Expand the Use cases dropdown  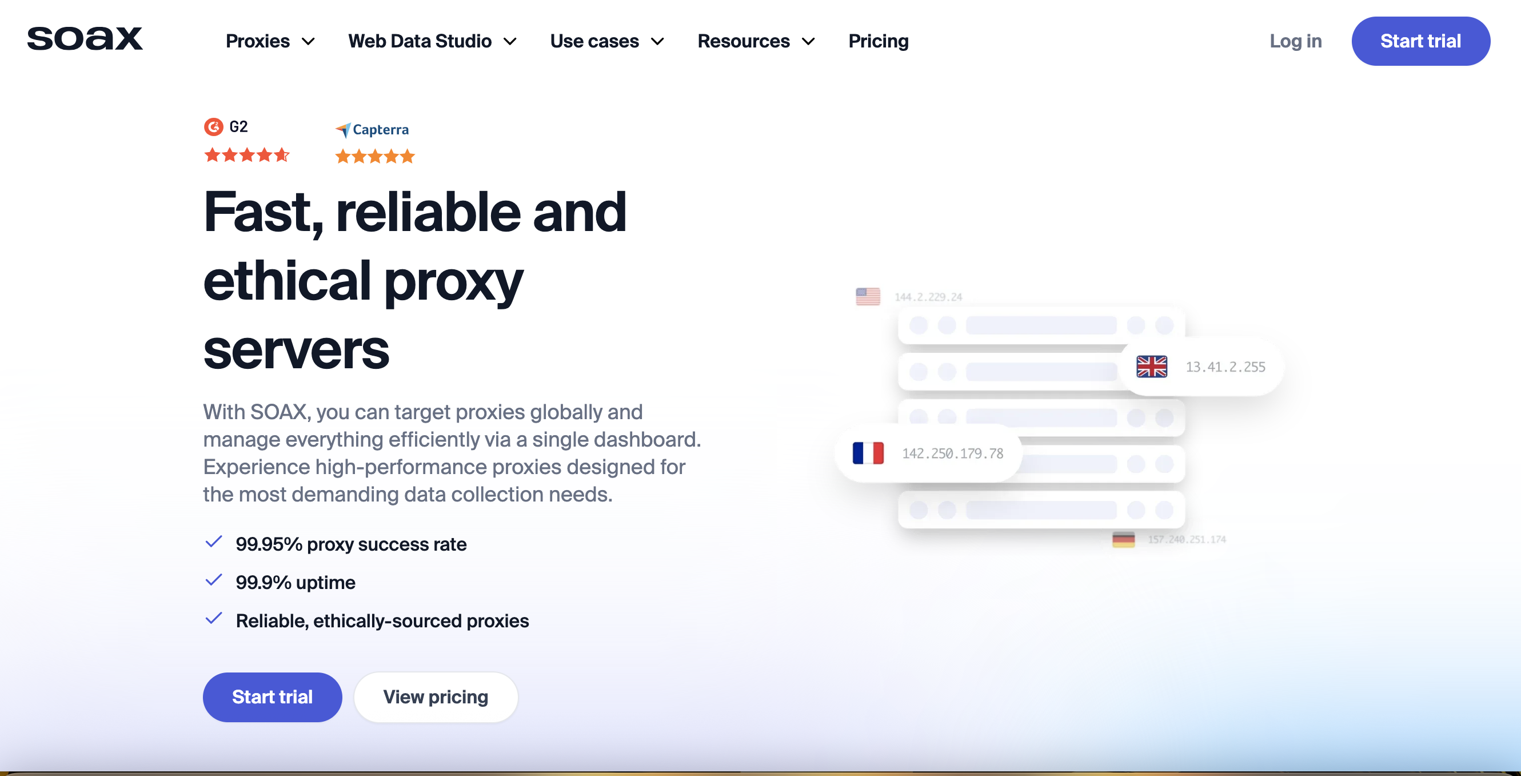607,41
